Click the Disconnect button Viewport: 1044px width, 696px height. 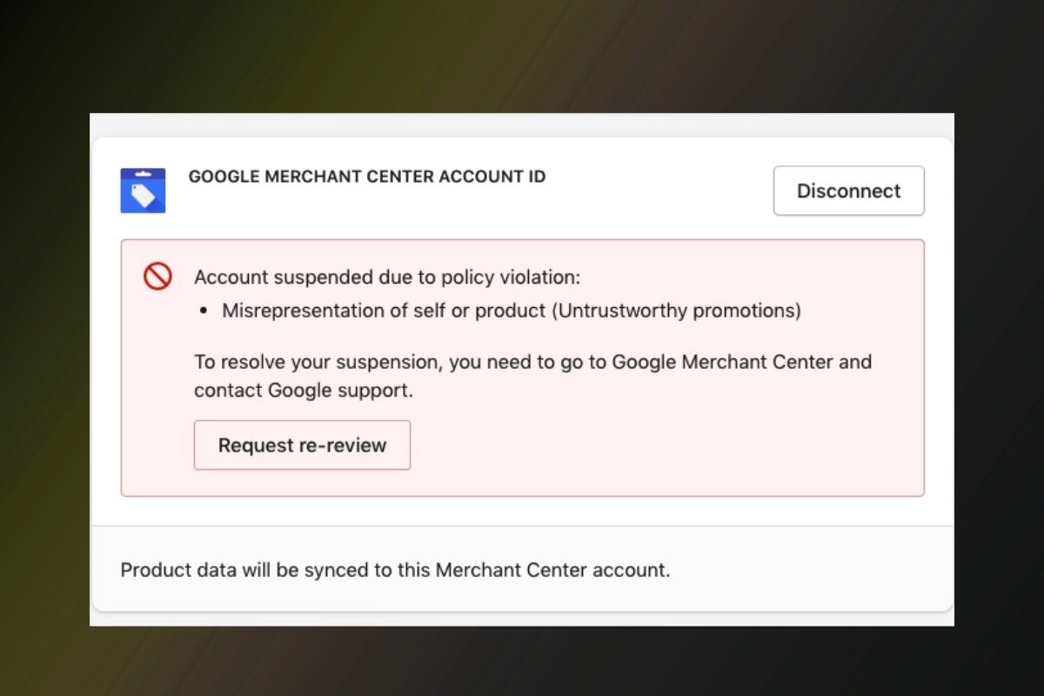[x=848, y=191]
